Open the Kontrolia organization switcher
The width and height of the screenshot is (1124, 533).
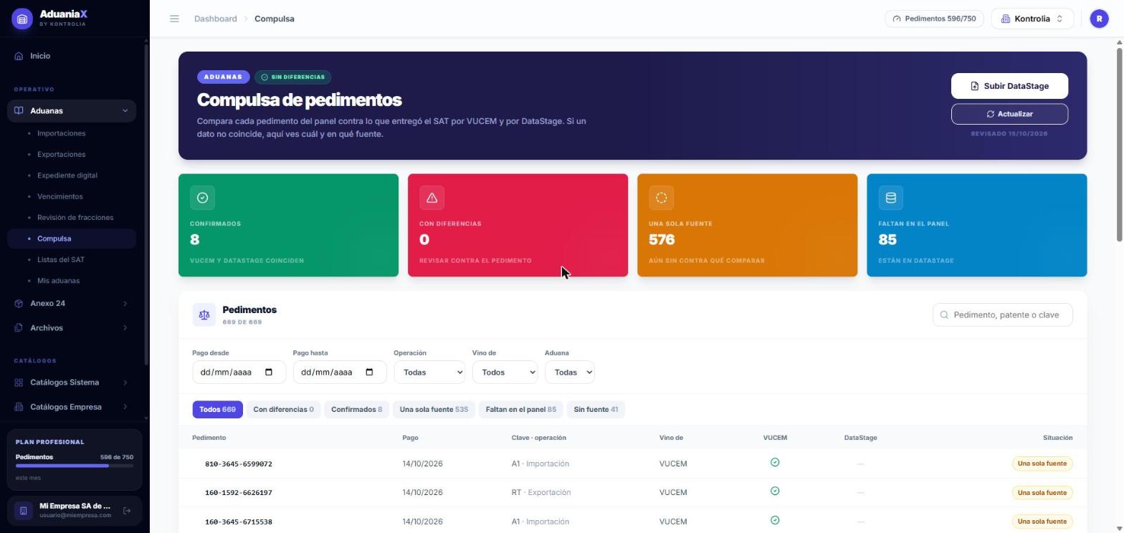click(x=1032, y=19)
